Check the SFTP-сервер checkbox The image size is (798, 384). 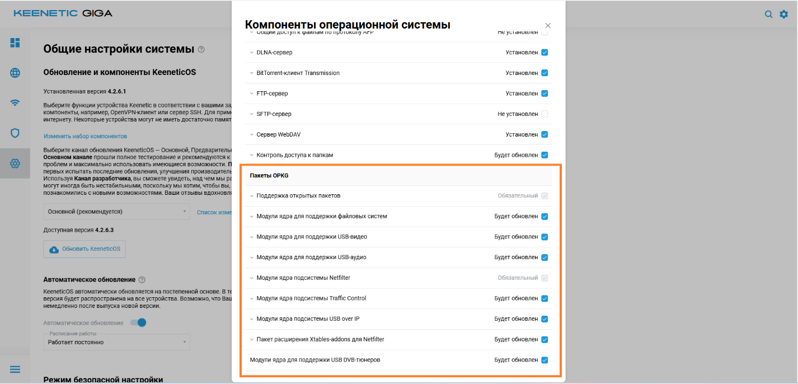click(544, 114)
